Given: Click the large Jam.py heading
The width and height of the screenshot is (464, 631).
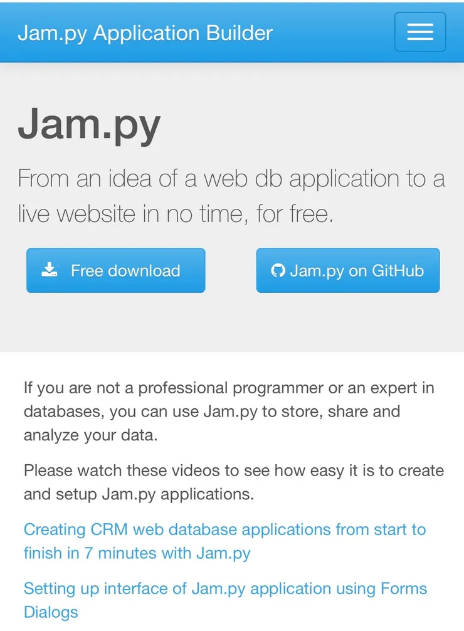Looking at the screenshot, I should 89,125.
